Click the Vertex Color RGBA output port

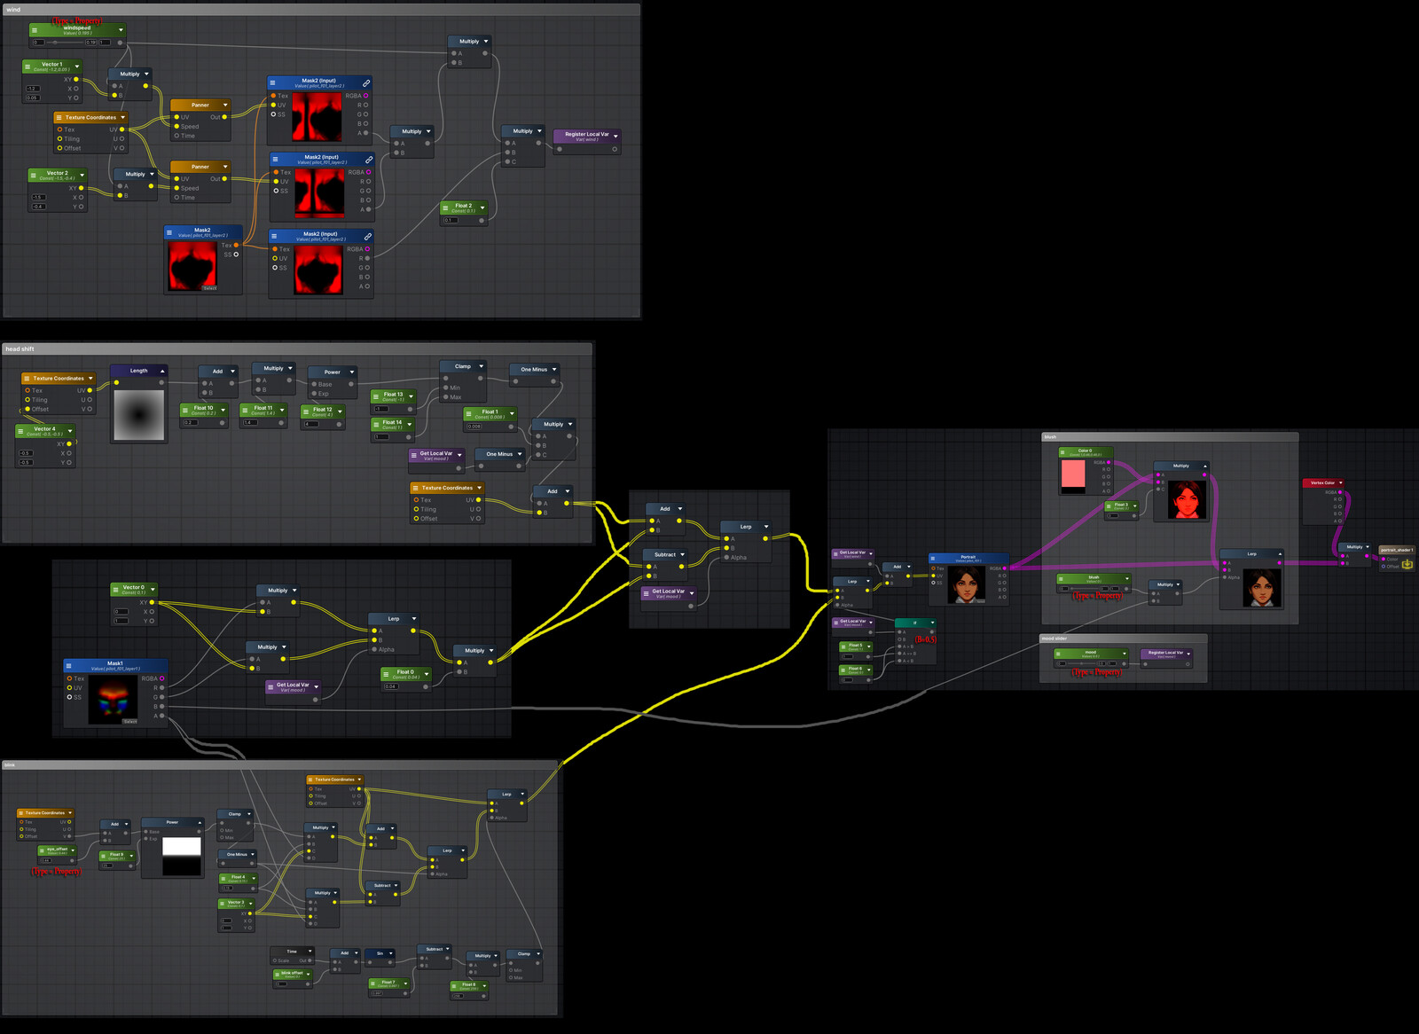(x=1341, y=492)
